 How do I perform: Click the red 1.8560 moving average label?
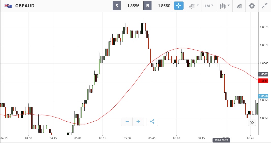pyautogui.click(x=263, y=81)
